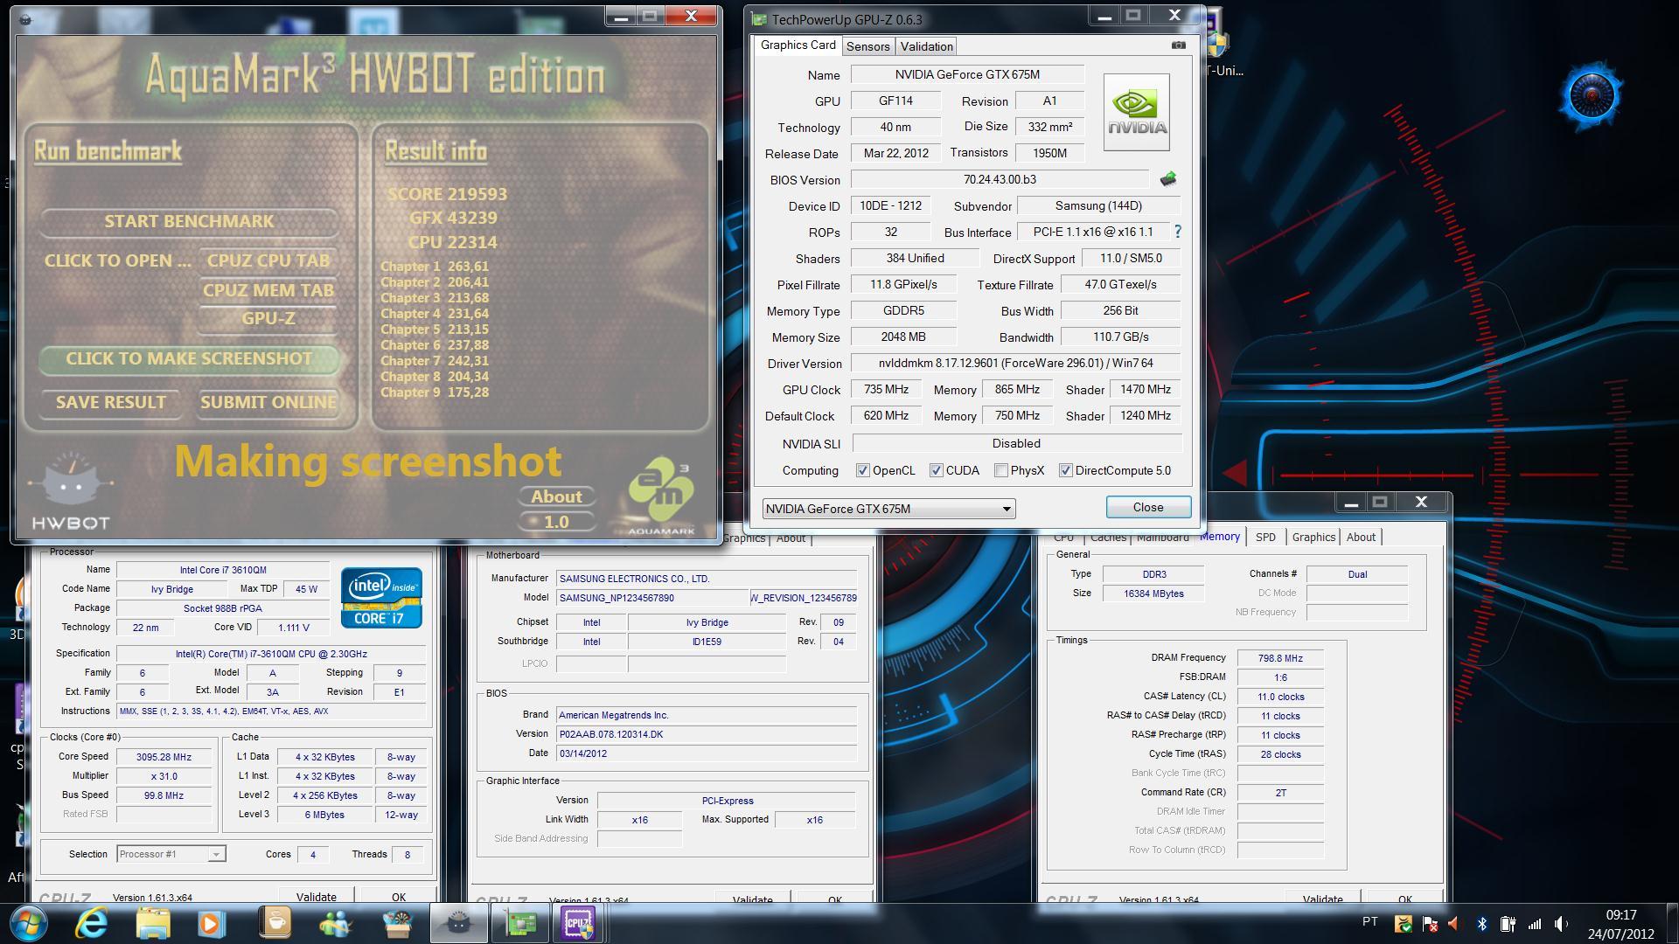Click the Core Speed 3095.28 MHz value
Viewport: 1679px width, 944px height.
(164, 757)
